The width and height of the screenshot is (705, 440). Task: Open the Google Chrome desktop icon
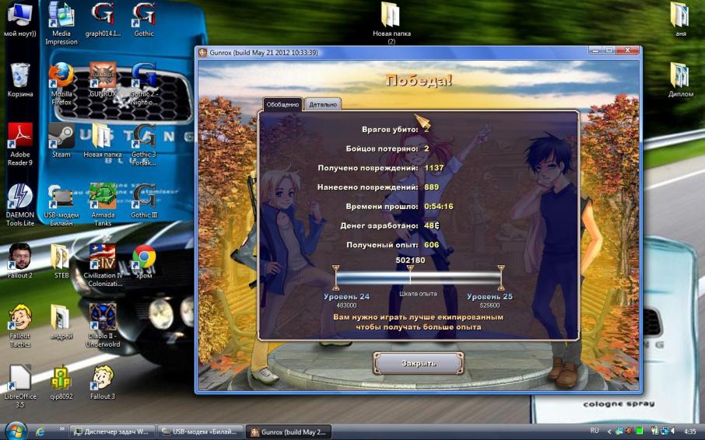143,257
